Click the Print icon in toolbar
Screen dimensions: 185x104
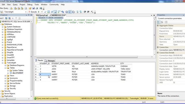coord(37,8)
